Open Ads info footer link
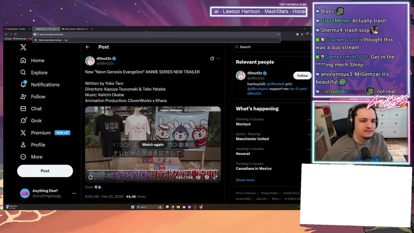This screenshot has height=233, width=414. [x=261, y=199]
